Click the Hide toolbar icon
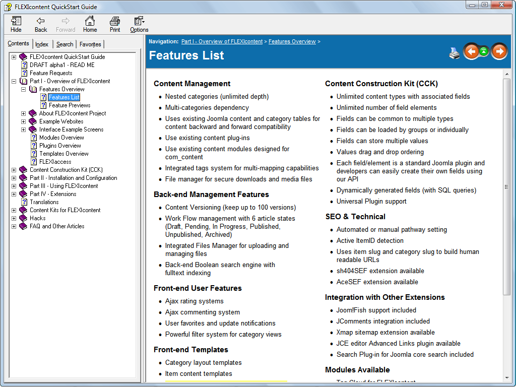This screenshot has height=387, width=516. [x=16, y=24]
